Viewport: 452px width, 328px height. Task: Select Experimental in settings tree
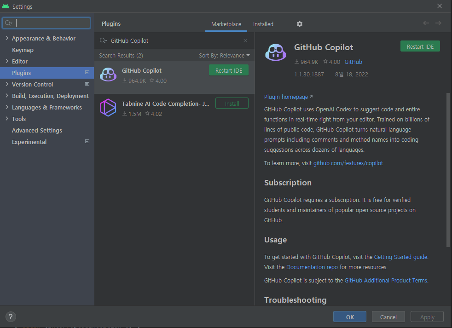pos(29,142)
